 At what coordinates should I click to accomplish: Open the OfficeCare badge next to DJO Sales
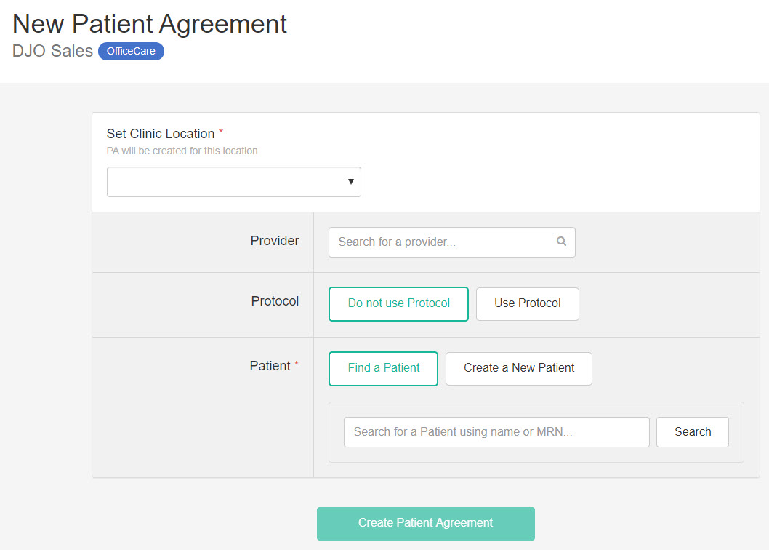[131, 51]
